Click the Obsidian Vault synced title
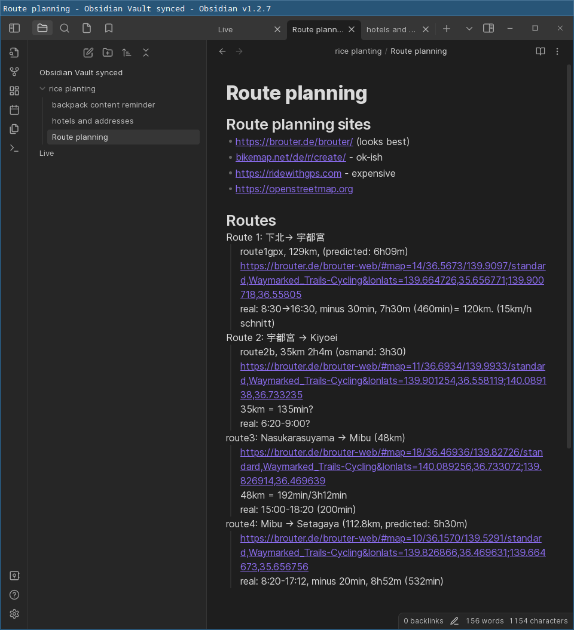574x630 pixels. tap(81, 73)
